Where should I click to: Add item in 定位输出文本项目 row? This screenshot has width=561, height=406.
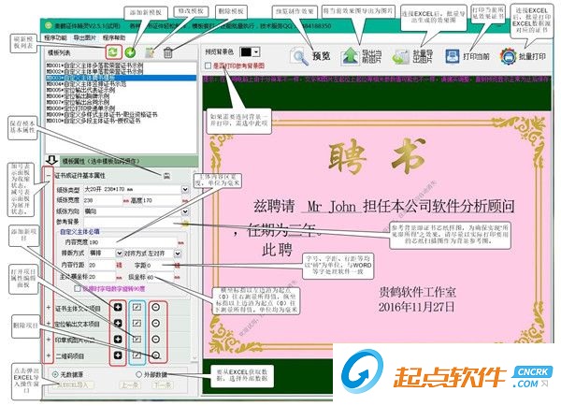pos(118,324)
